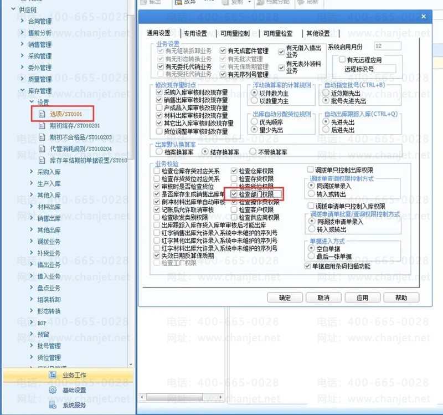The image size is (443, 415).
Task: Check 调拨单只控制出库权限
Action: click(310, 170)
